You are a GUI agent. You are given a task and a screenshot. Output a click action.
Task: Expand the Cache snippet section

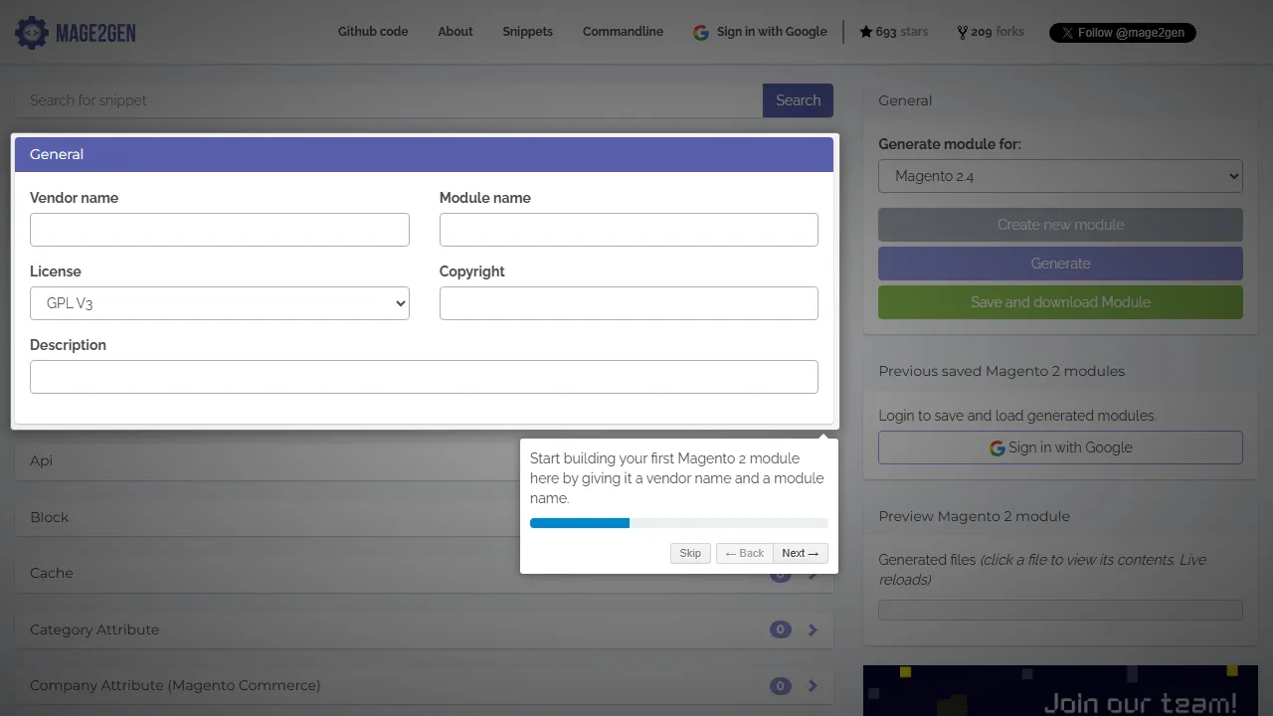(269, 573)
